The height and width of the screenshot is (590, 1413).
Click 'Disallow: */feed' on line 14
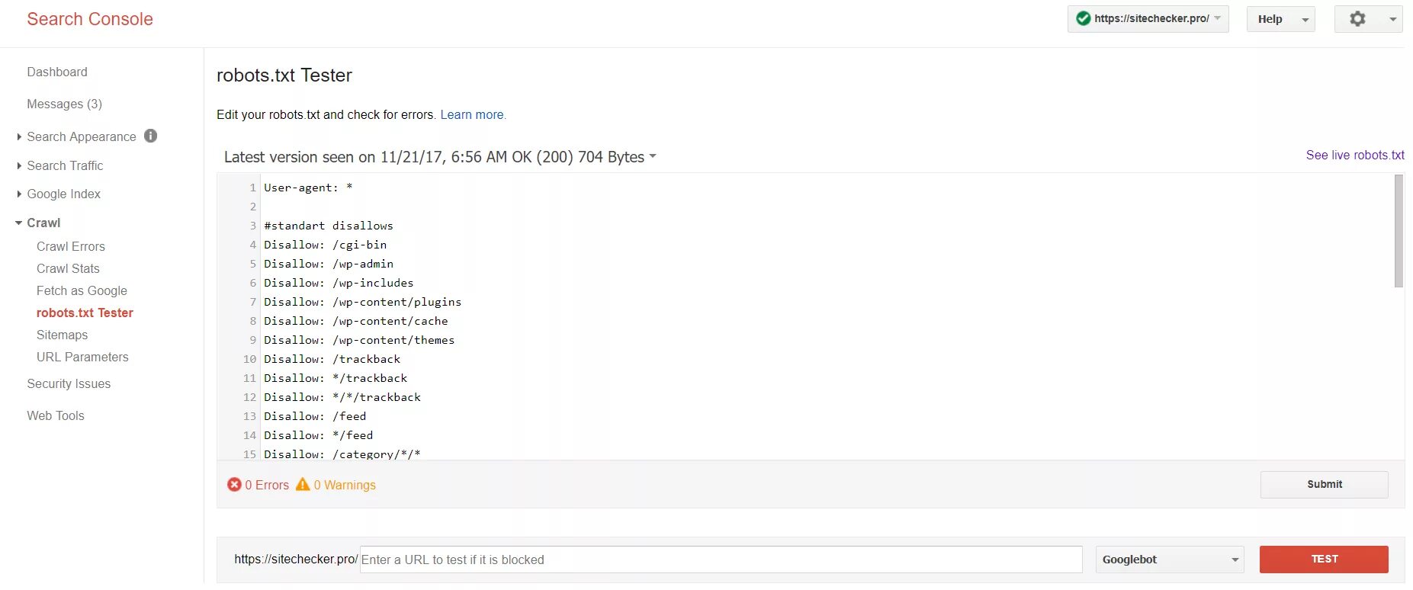[x=319, y=435]
